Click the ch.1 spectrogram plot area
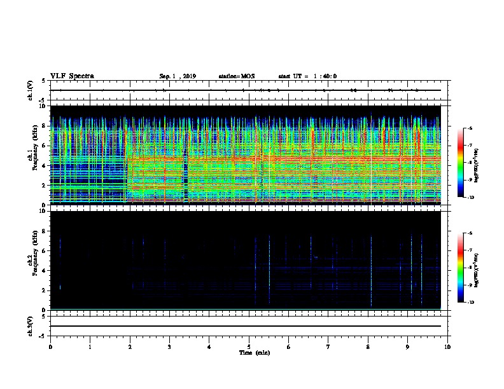Viewport: 504px width, 389px height. (246, 155)
